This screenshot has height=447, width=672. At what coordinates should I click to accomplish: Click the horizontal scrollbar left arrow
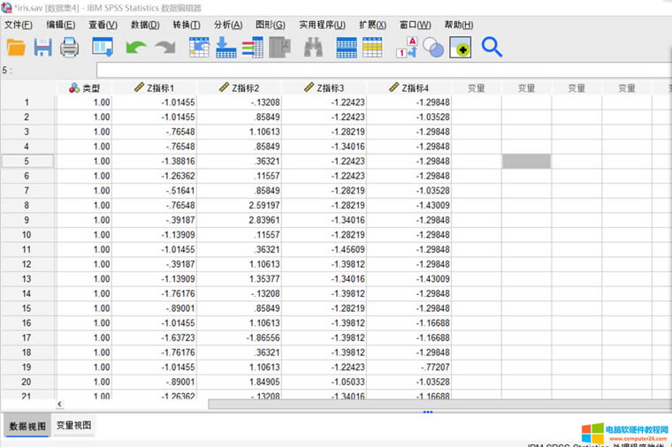click(x=59, y=404)
